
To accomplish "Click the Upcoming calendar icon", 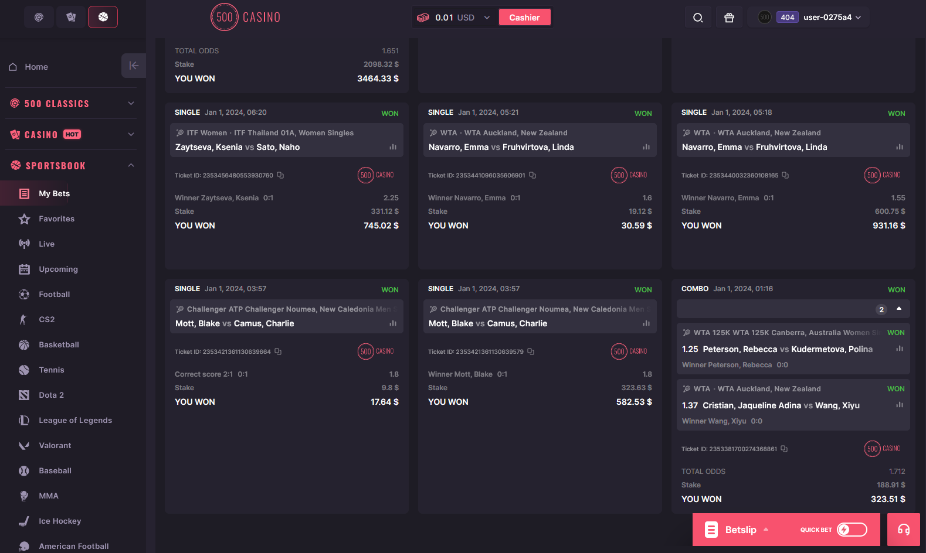I will coord(24,269).
